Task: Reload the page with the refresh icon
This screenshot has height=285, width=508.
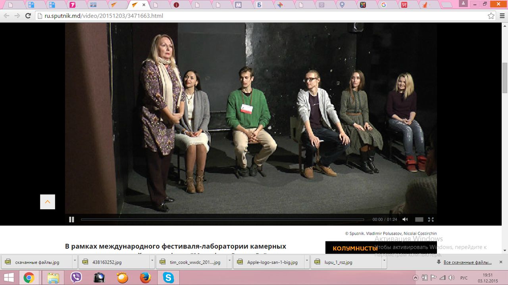Action: pyautogui.click(x=28, y=16)
